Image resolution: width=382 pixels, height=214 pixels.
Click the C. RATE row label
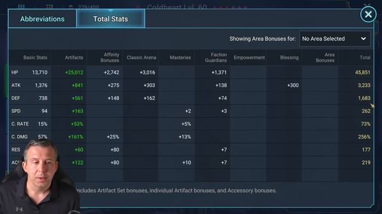tap(20, 124)
